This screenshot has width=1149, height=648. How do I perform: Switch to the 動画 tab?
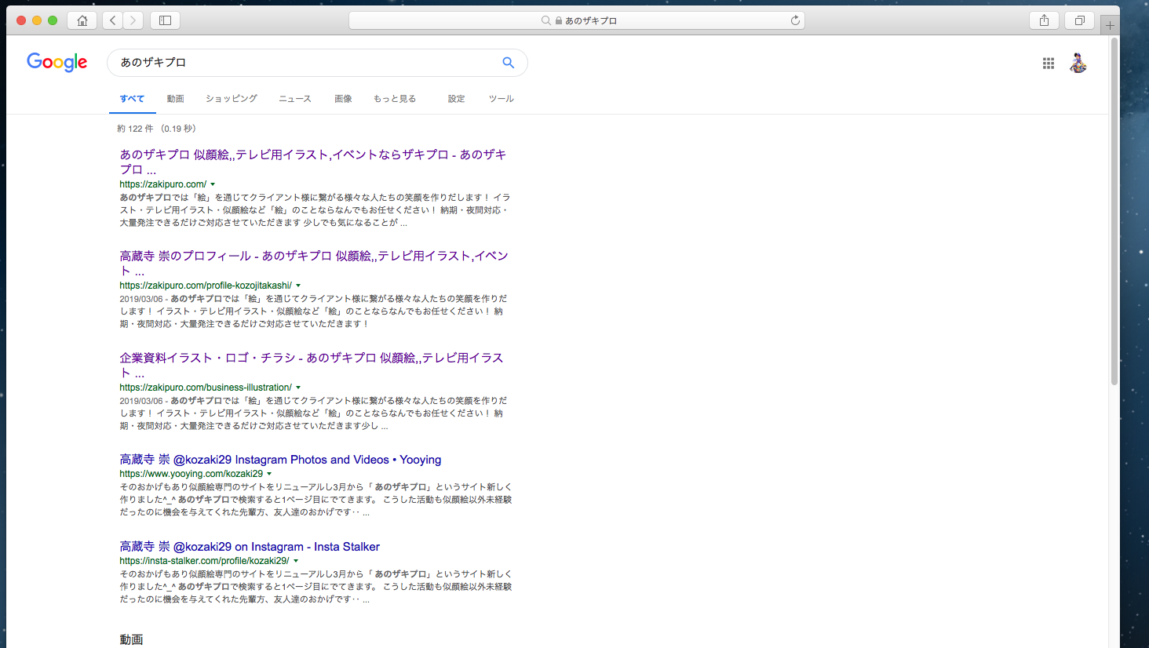(175, 99)
